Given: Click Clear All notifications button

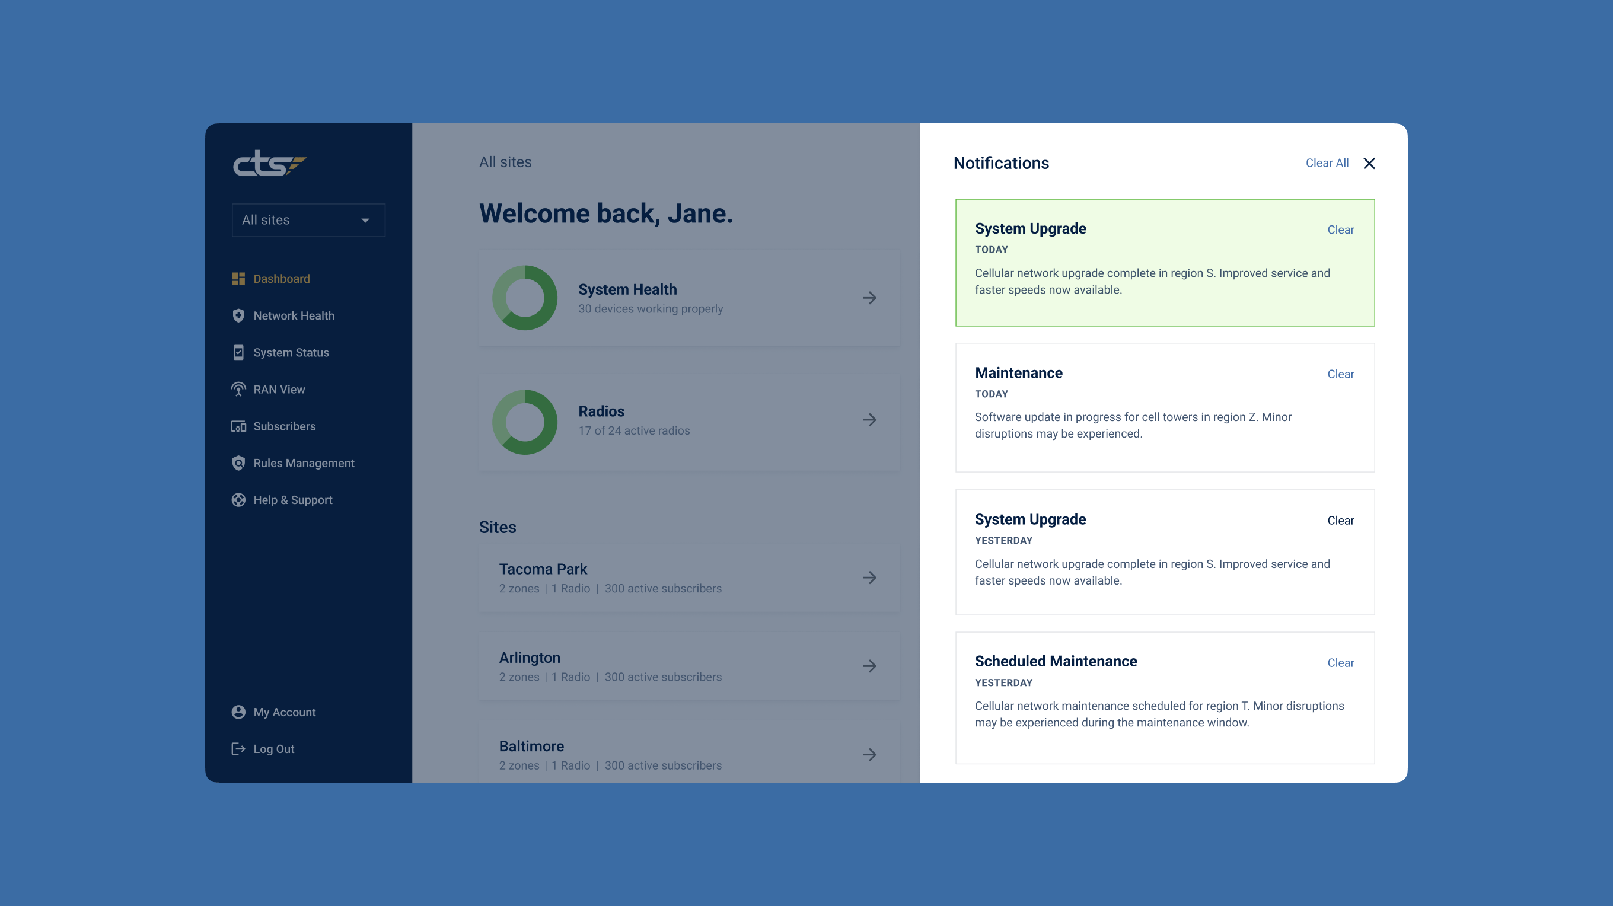Looking at the screenshot, I should [1327, 163].
